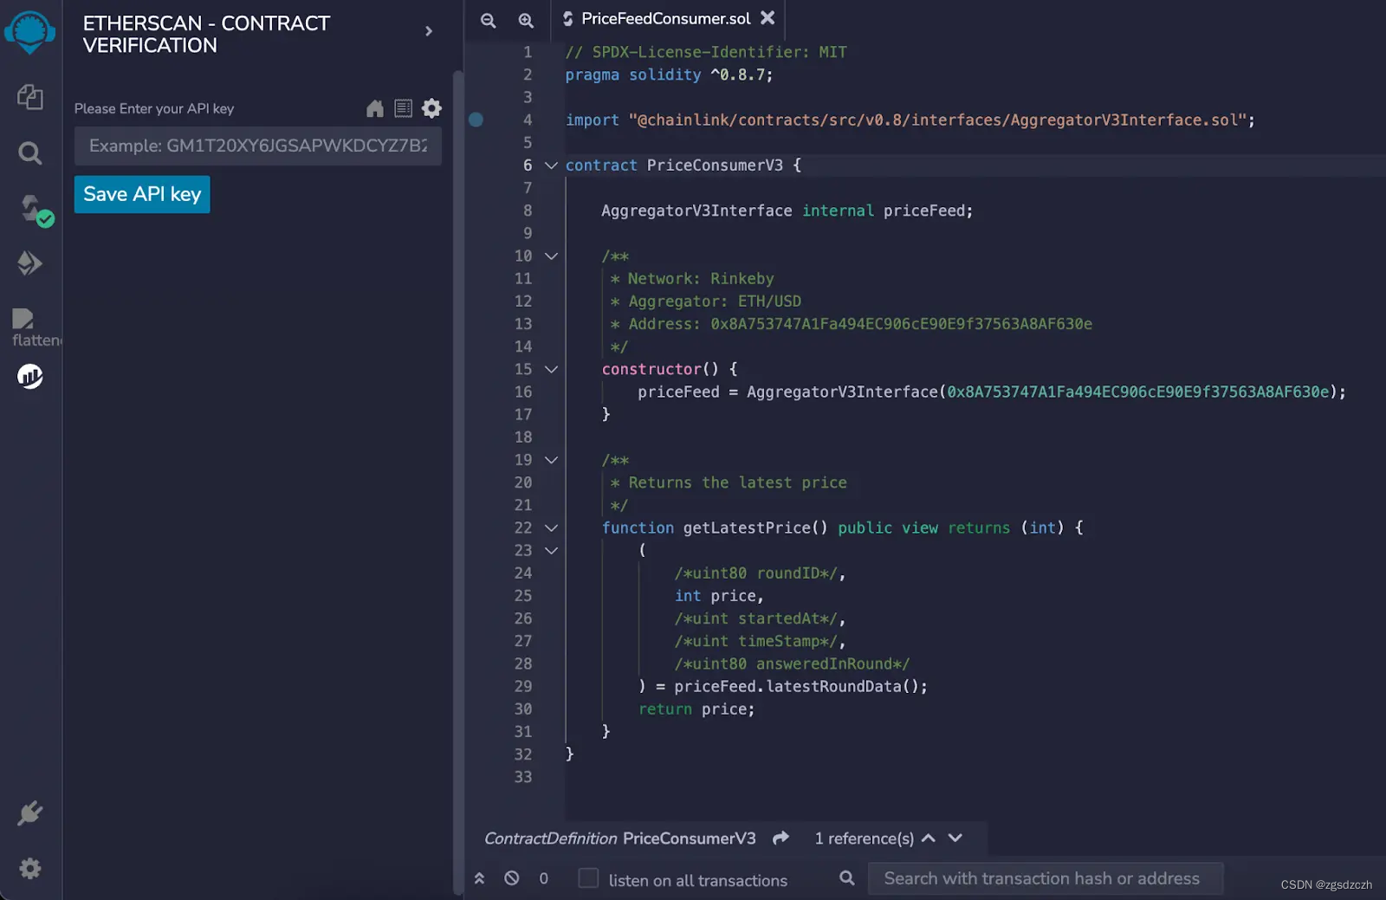Click the 'Returns the latest price' comment

[x=729, y=482]
